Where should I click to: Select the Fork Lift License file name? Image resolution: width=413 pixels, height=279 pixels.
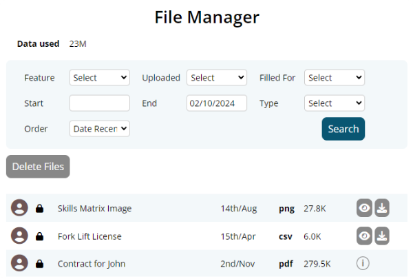[x=89, y=236]
